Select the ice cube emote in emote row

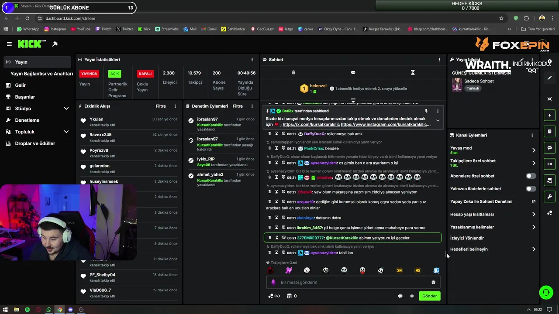(436, 270)
